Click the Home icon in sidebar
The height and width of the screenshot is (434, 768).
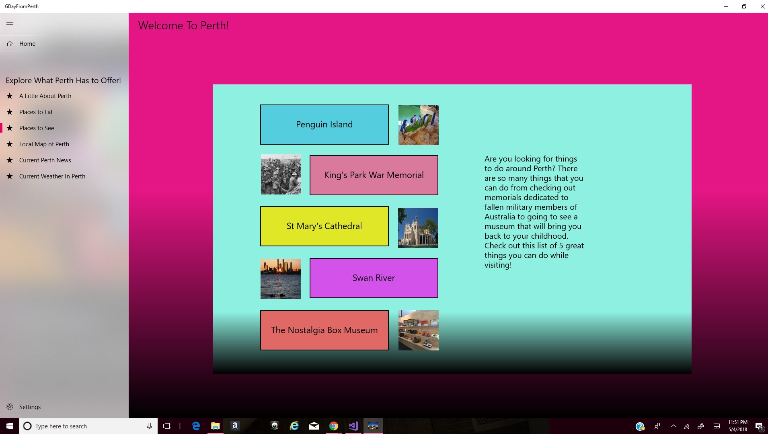(x=10, y=44)
